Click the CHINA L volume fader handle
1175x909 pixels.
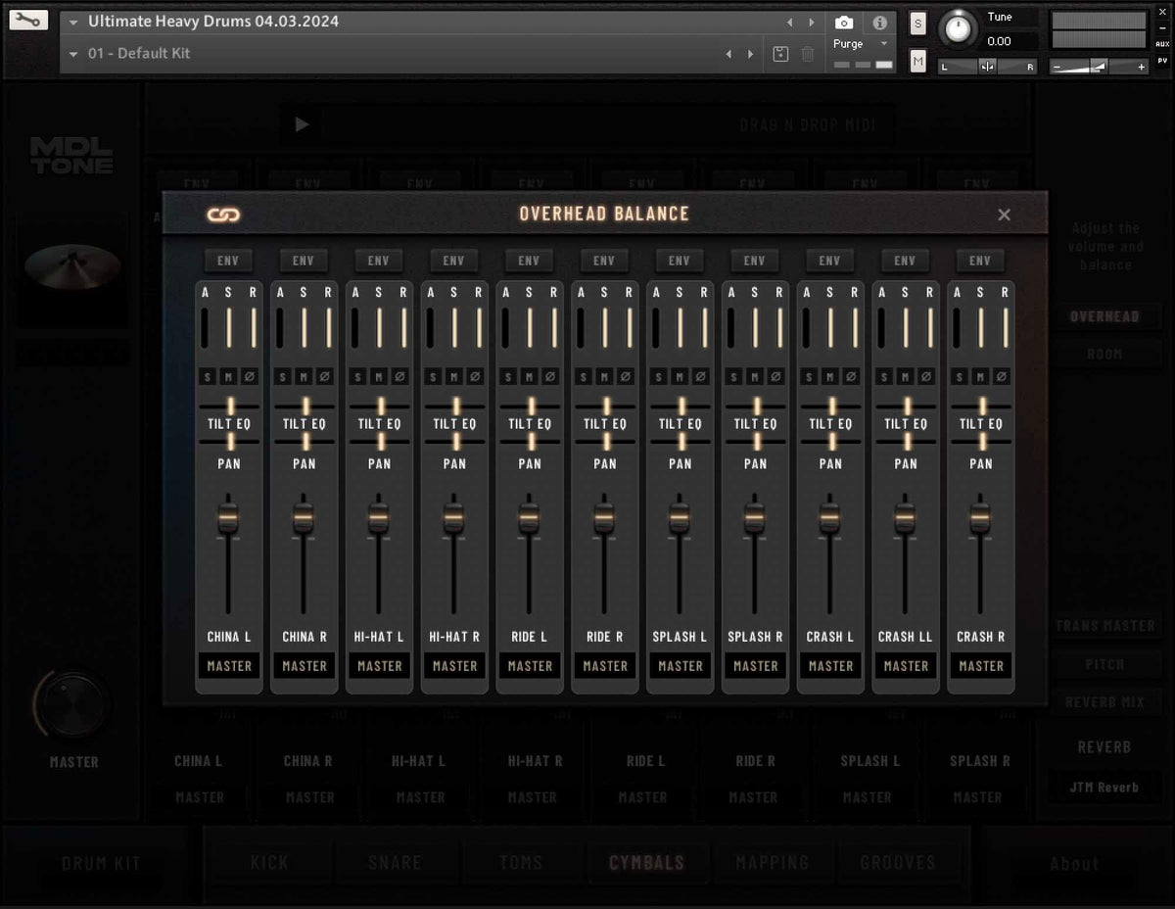(228, 517)
